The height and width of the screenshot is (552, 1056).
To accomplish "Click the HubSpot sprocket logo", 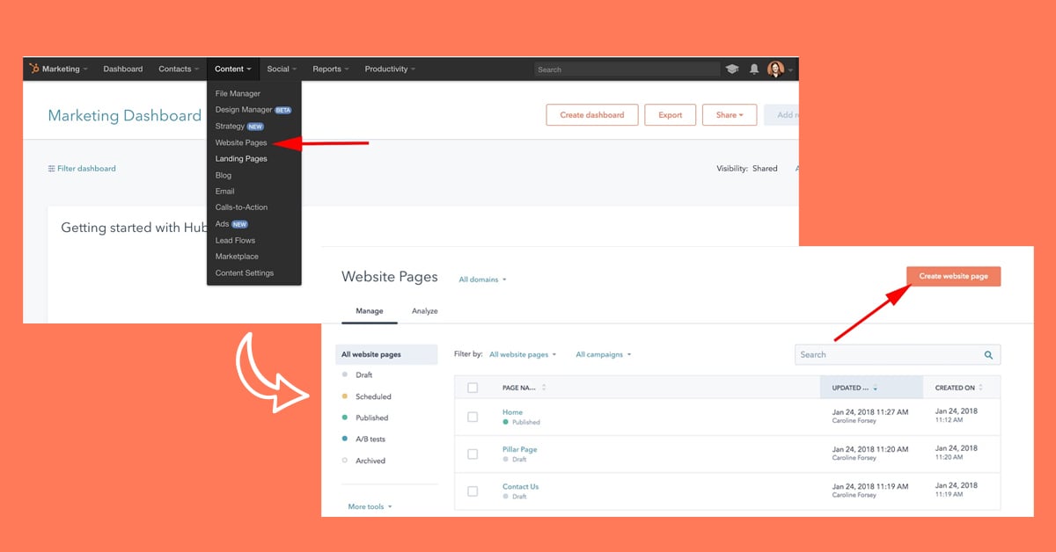I will point(34,69).
